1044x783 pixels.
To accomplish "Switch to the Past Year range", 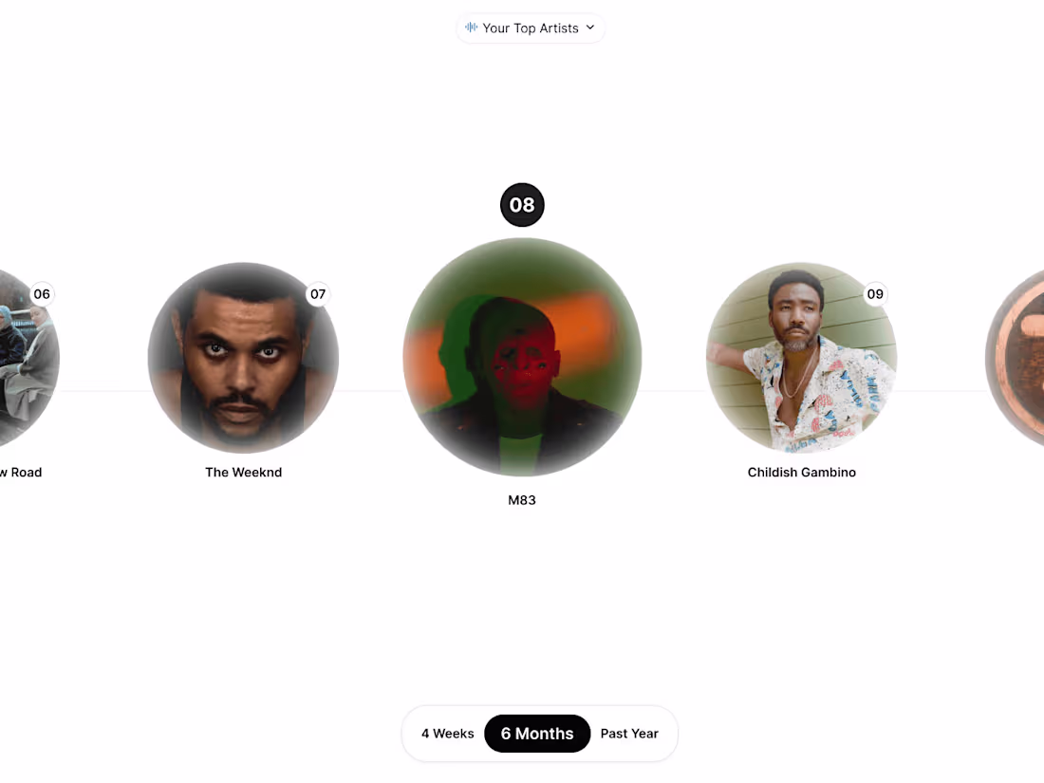I will pyautogui.click(x=629, y=733).
